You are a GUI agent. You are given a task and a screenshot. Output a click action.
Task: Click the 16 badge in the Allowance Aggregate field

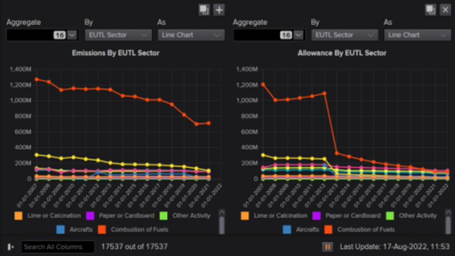(x=286, y=35)
